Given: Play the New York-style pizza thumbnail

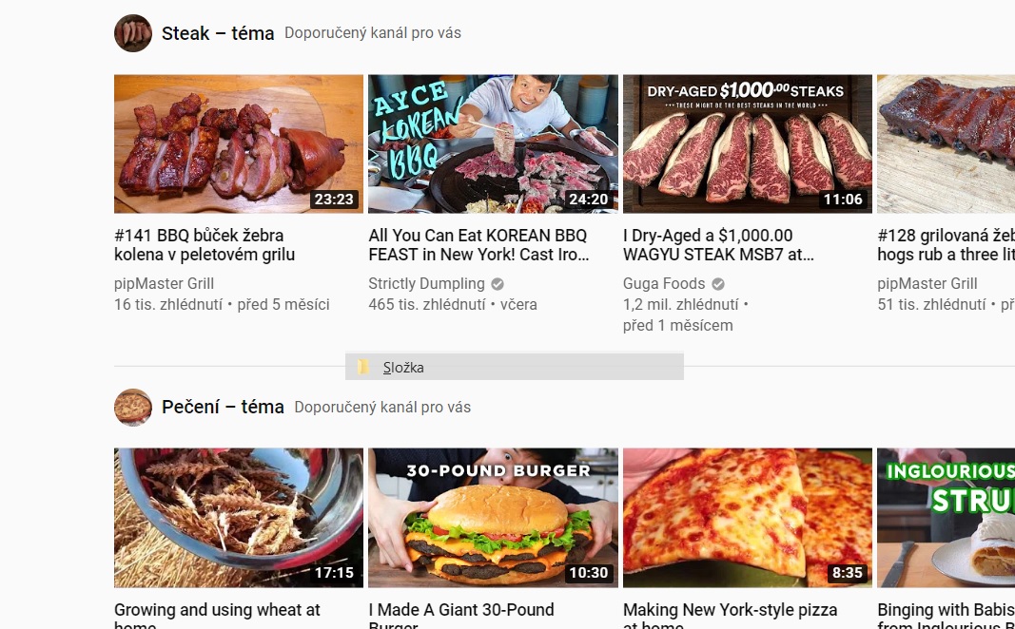Looking at the screenshot, I should 747,518.
